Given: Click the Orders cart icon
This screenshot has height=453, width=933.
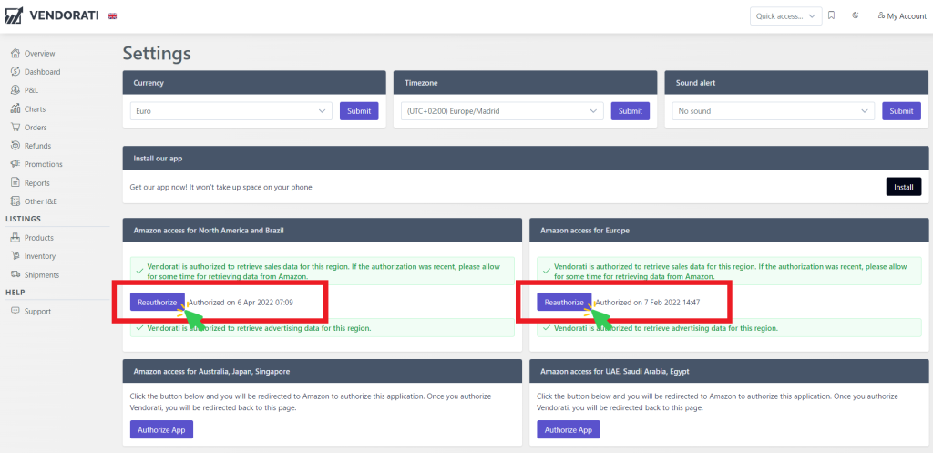Looking at the screenshot, I should point(15,128).
